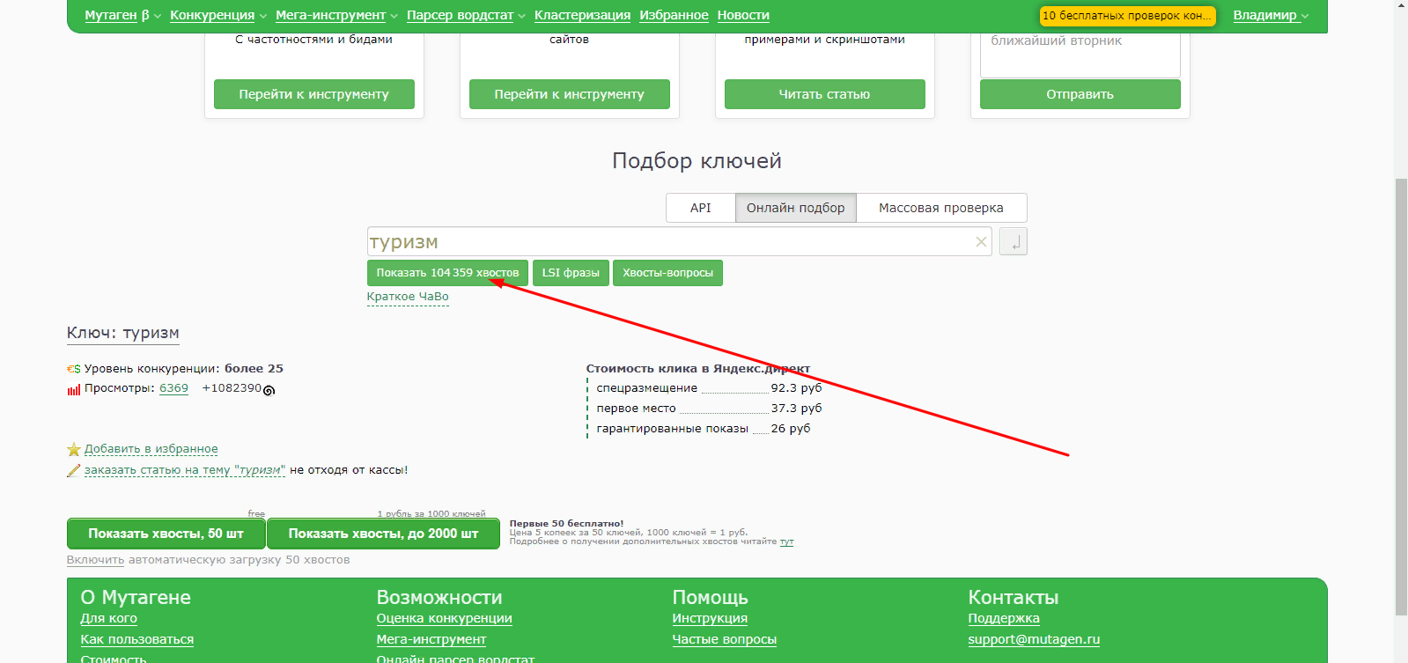1408x663 pixels.
Task: Click the page vertical scrollbar thumb
Action: 1401,396
